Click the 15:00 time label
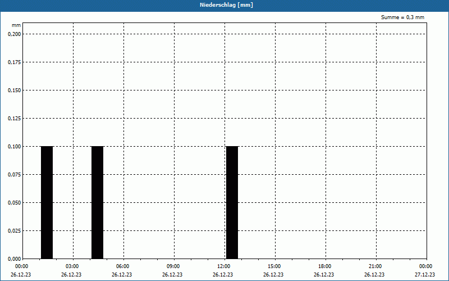 [x=274, y=266]
